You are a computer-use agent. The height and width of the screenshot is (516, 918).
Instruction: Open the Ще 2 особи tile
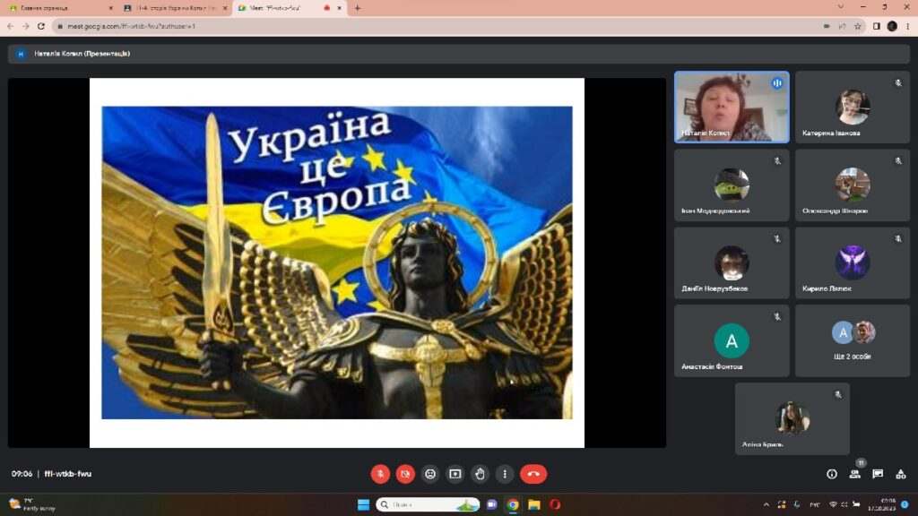tap(853, 340)
